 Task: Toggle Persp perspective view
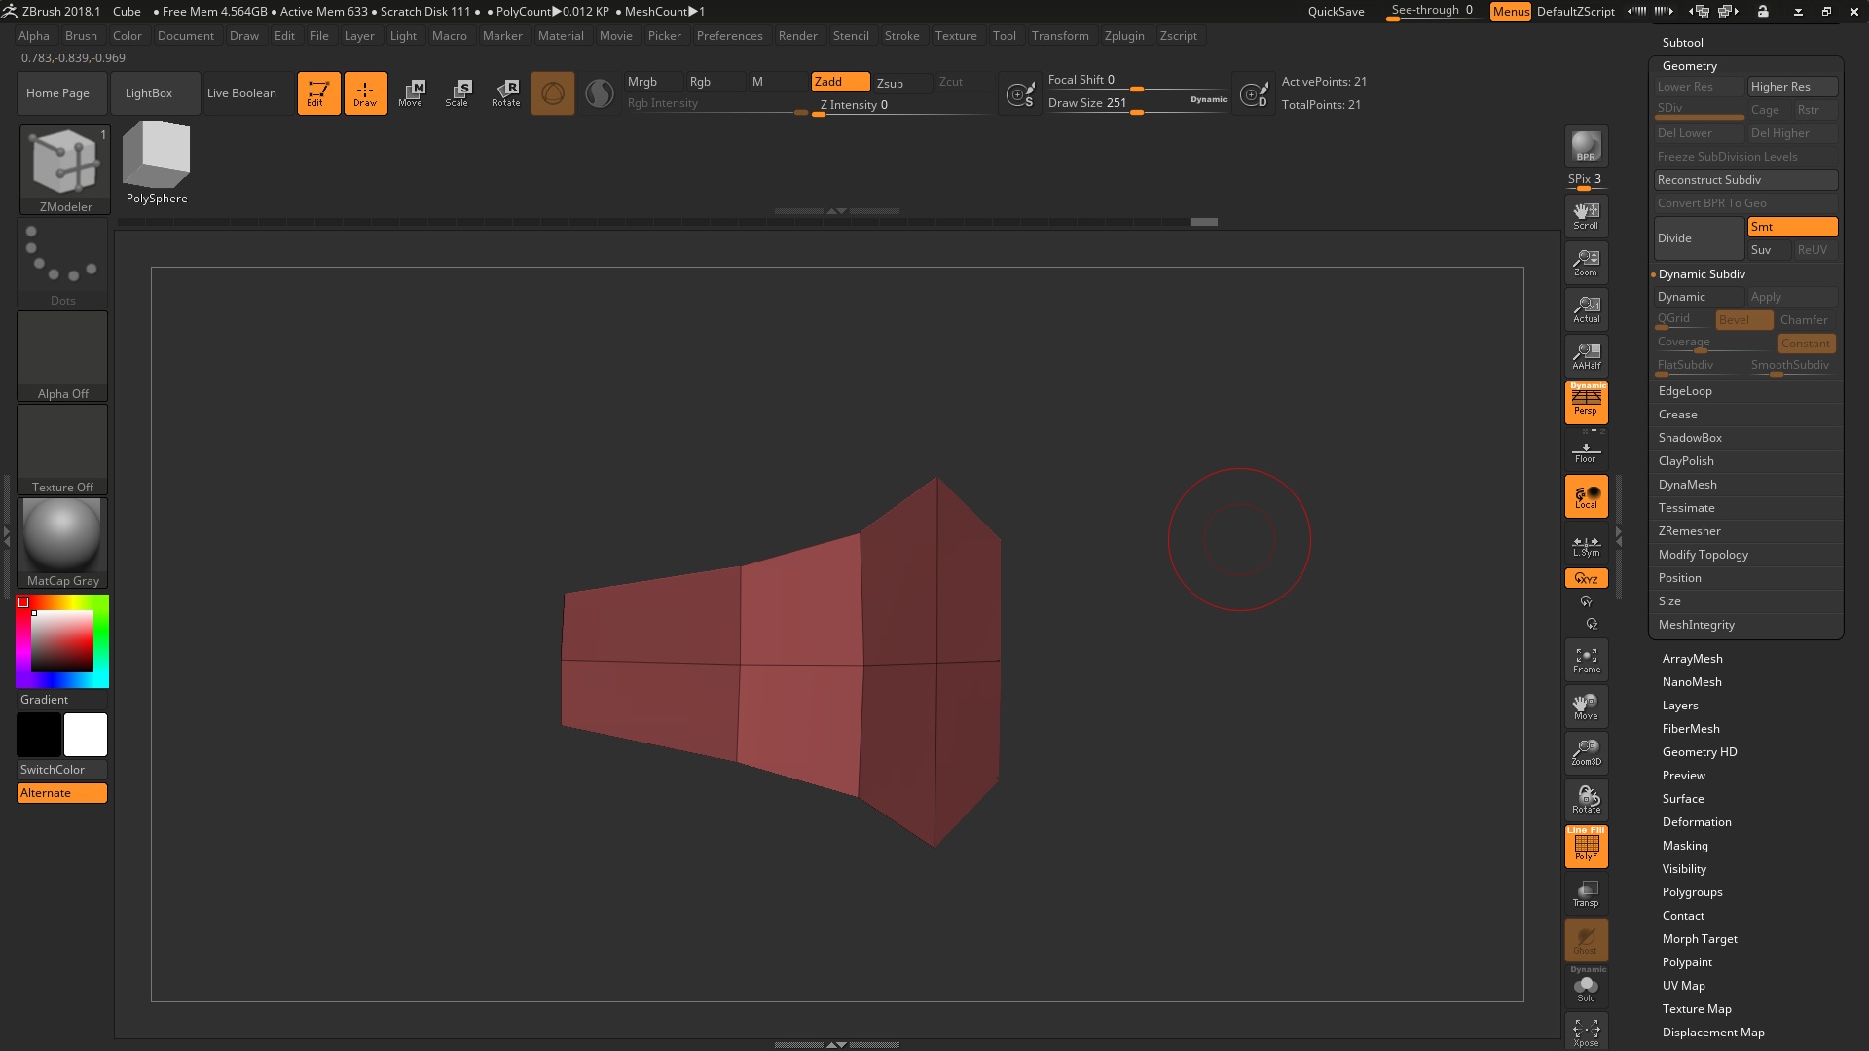(1586, 402)
